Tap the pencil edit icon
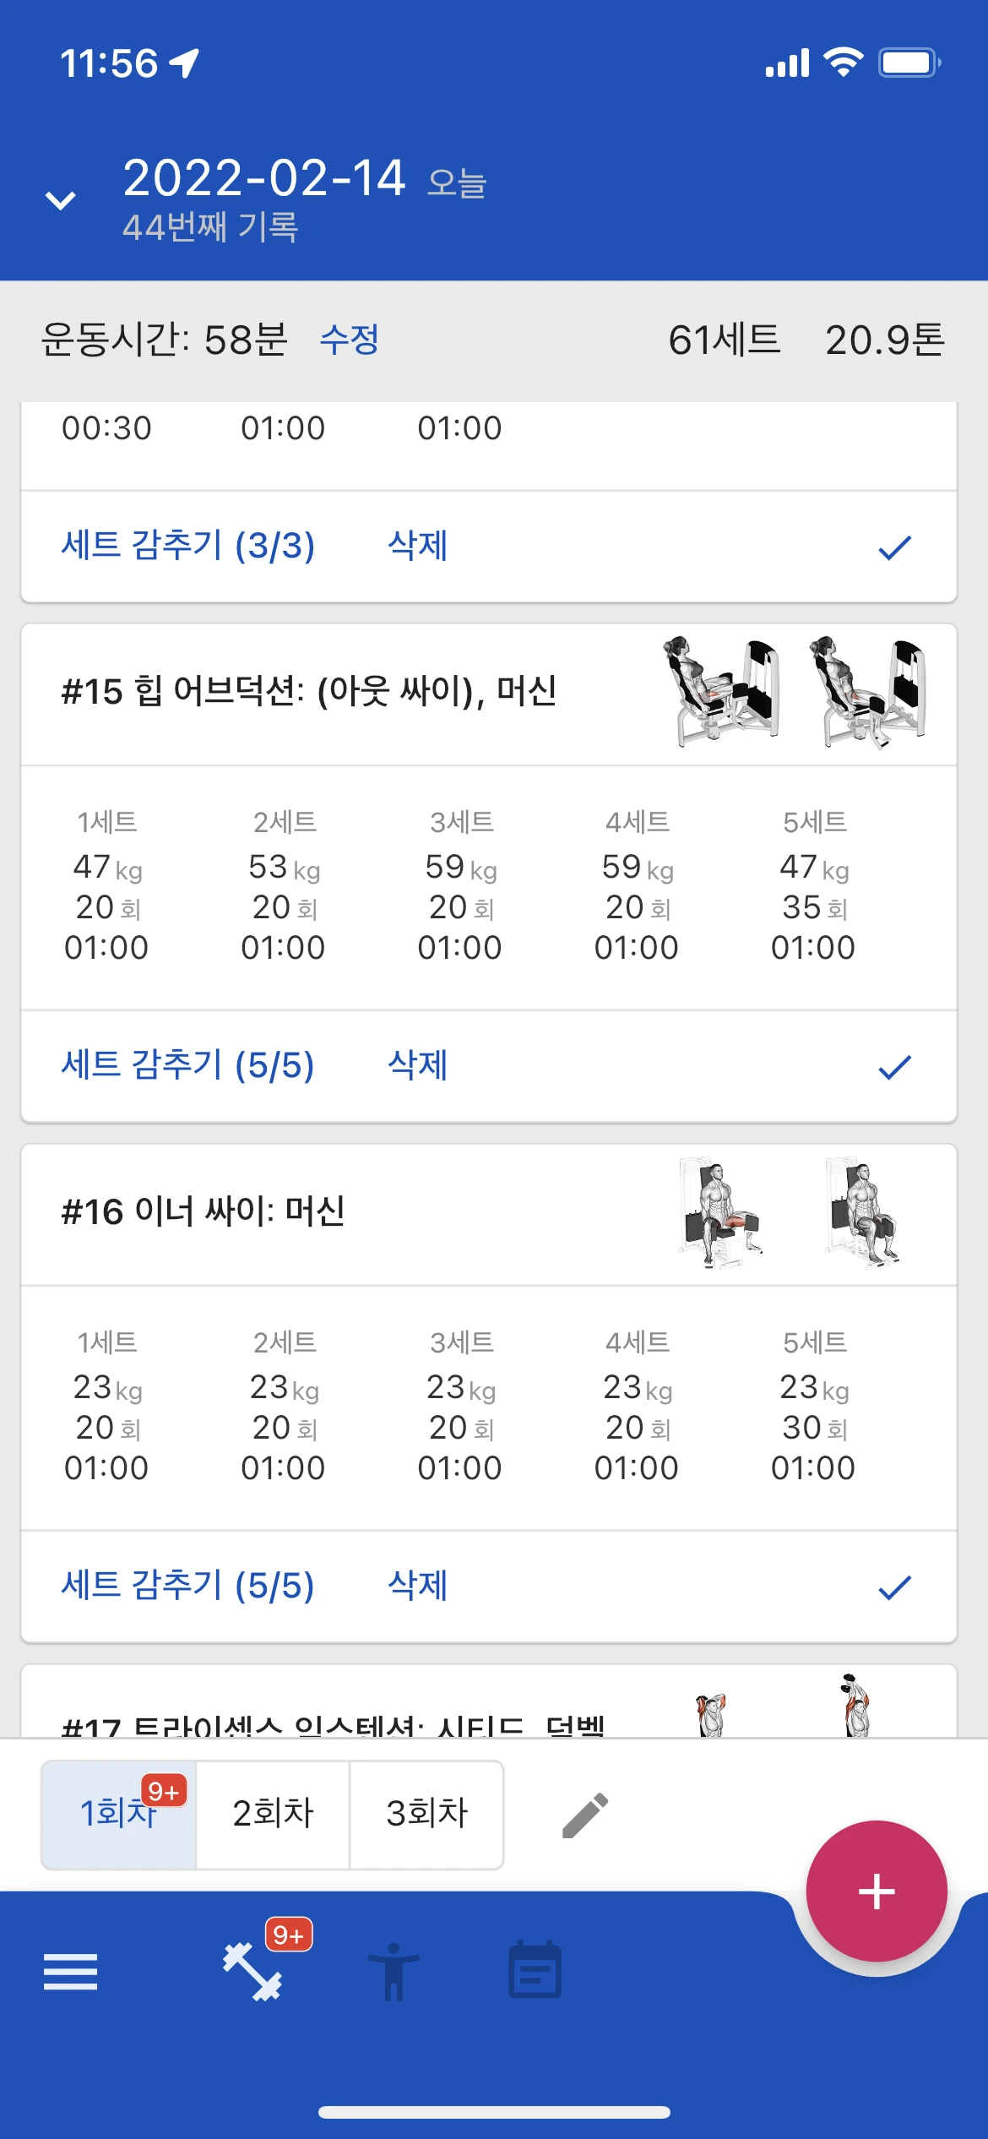 coord(585,1815)
